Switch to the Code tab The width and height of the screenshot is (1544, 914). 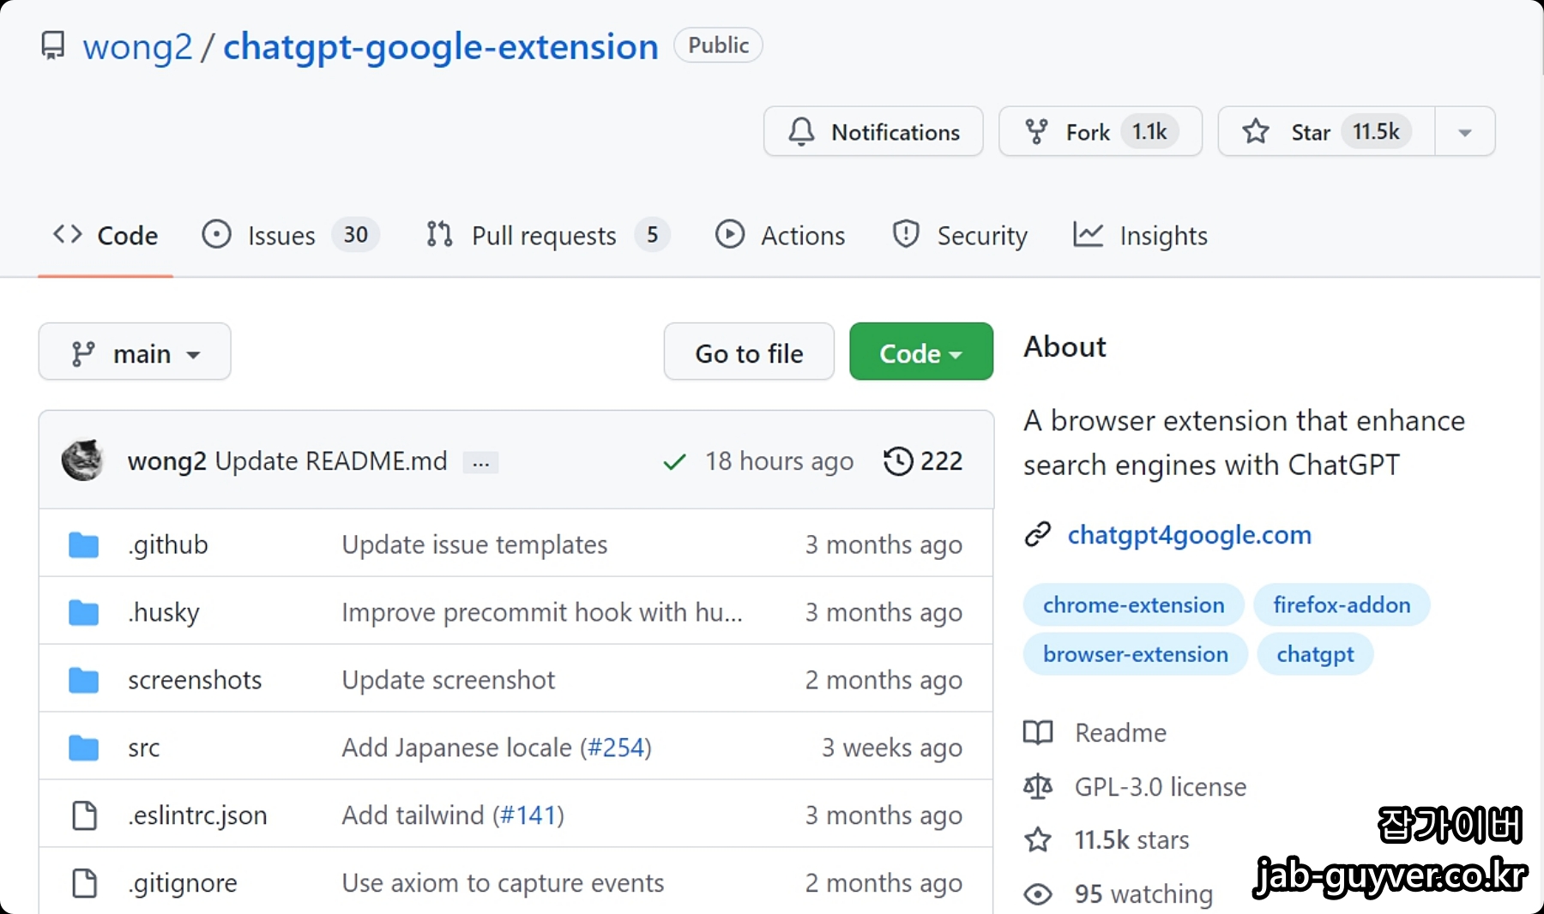(106, 235)
